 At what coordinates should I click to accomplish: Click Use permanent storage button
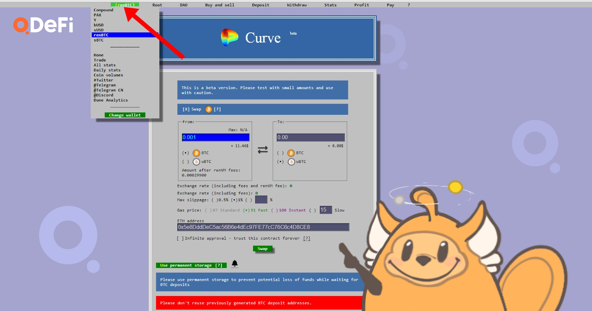(x=191, y=265)
